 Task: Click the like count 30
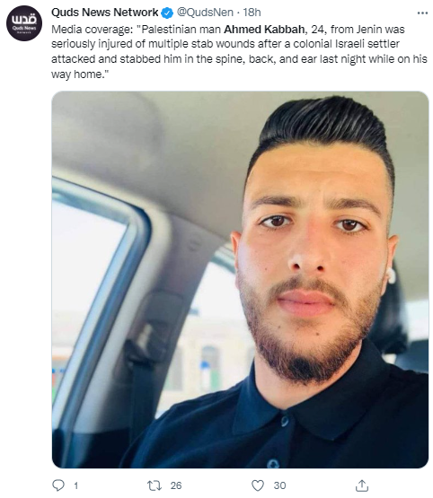pyautogui.click(x=279, y=485)
